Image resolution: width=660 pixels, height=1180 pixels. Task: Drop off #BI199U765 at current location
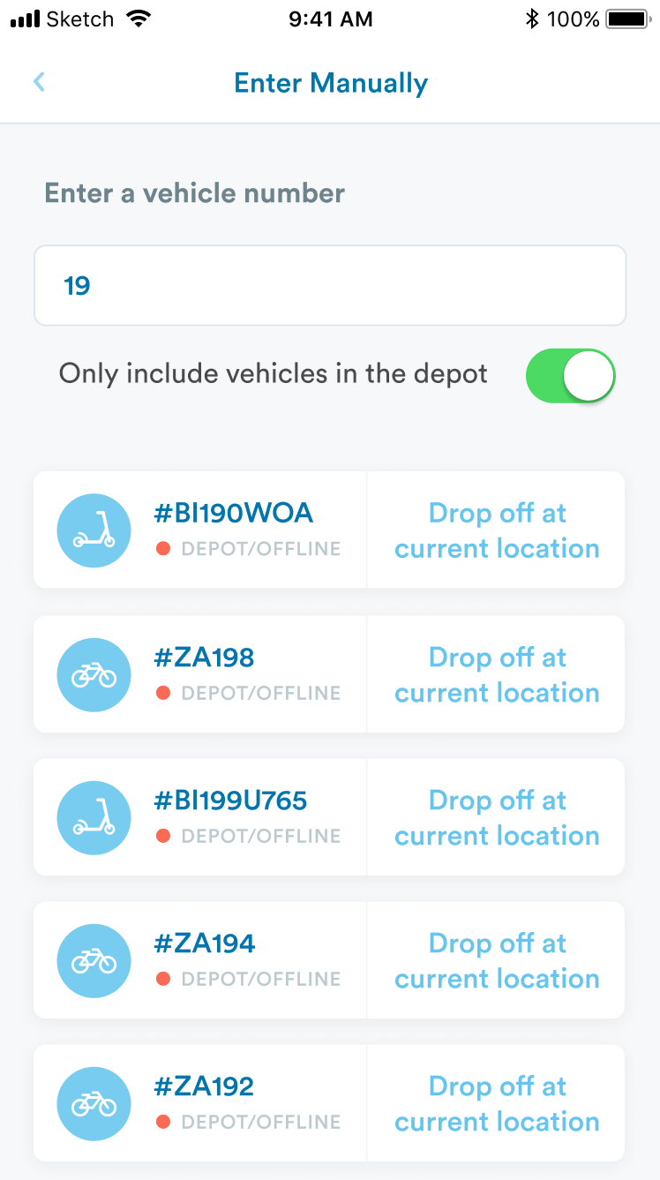coord(497,818)
